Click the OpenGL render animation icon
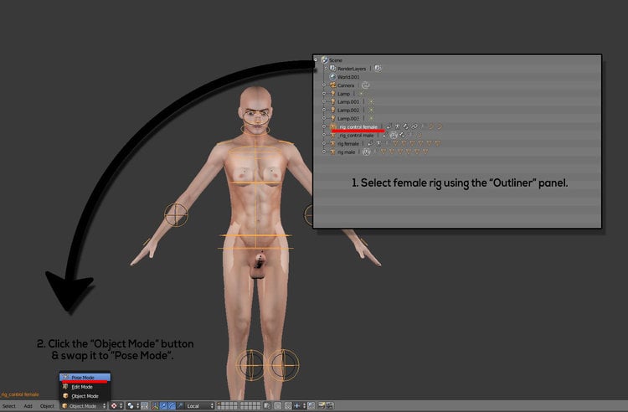Screen dimensions: 628x412 tap(330, 406)
